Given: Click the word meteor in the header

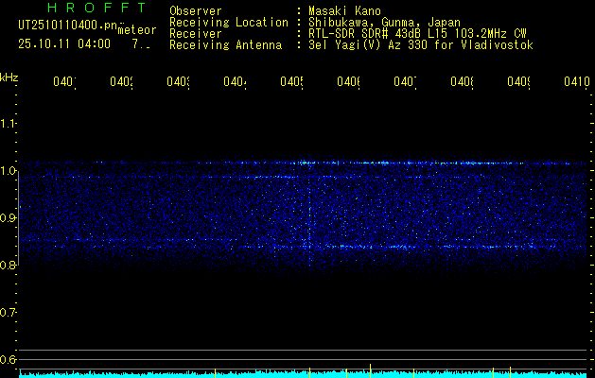Looking at the screenshot, I should [x=137, y=29].
